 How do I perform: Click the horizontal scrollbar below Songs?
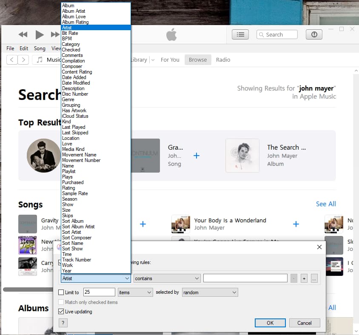(28, 290)
